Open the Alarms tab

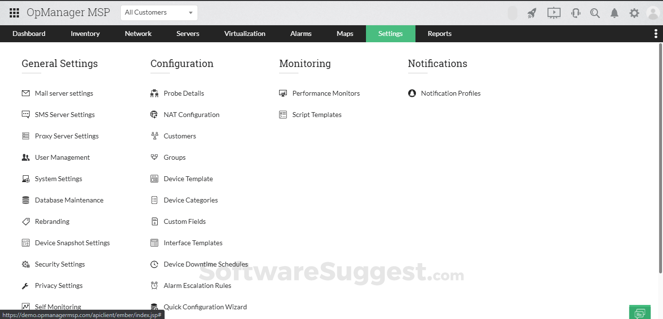pyautogui.click(x=300, y=34)
